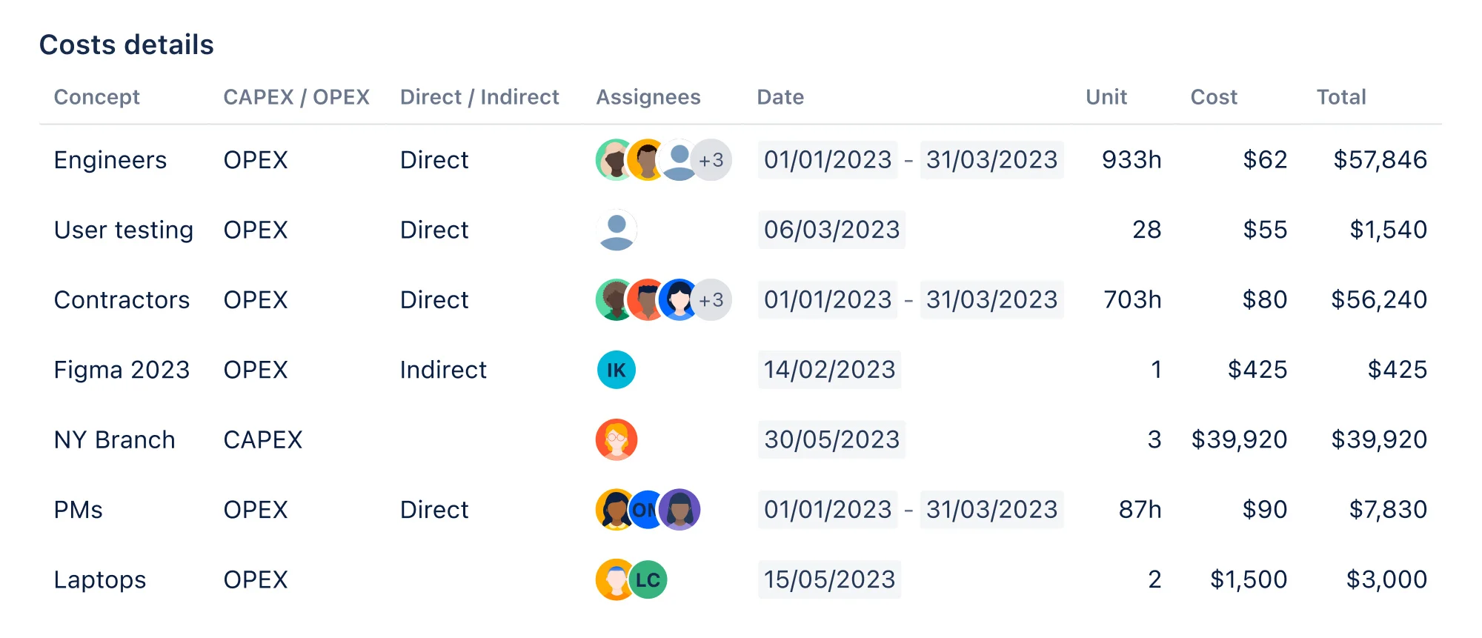Viewport: 1482px width, 638px height.
Task: Click the LC avatar in Laptops row
Action: point(649,579)
